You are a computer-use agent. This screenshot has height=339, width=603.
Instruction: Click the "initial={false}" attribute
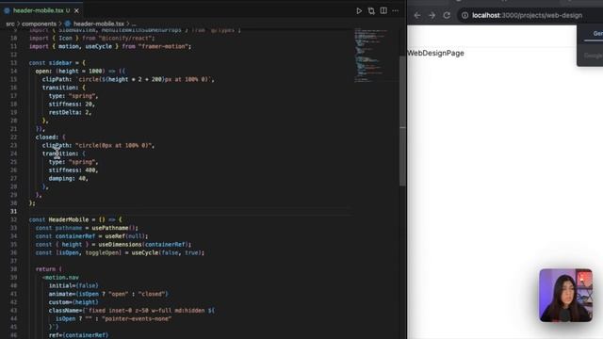click(73, 286)
